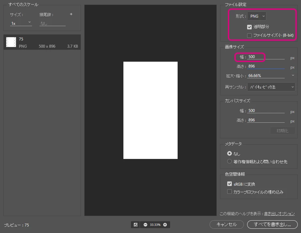Image resolution: width=301 pixels, height=233 pixels.
Task: Zoom in preview with plus icon
Action: click(x=165, y=225)
